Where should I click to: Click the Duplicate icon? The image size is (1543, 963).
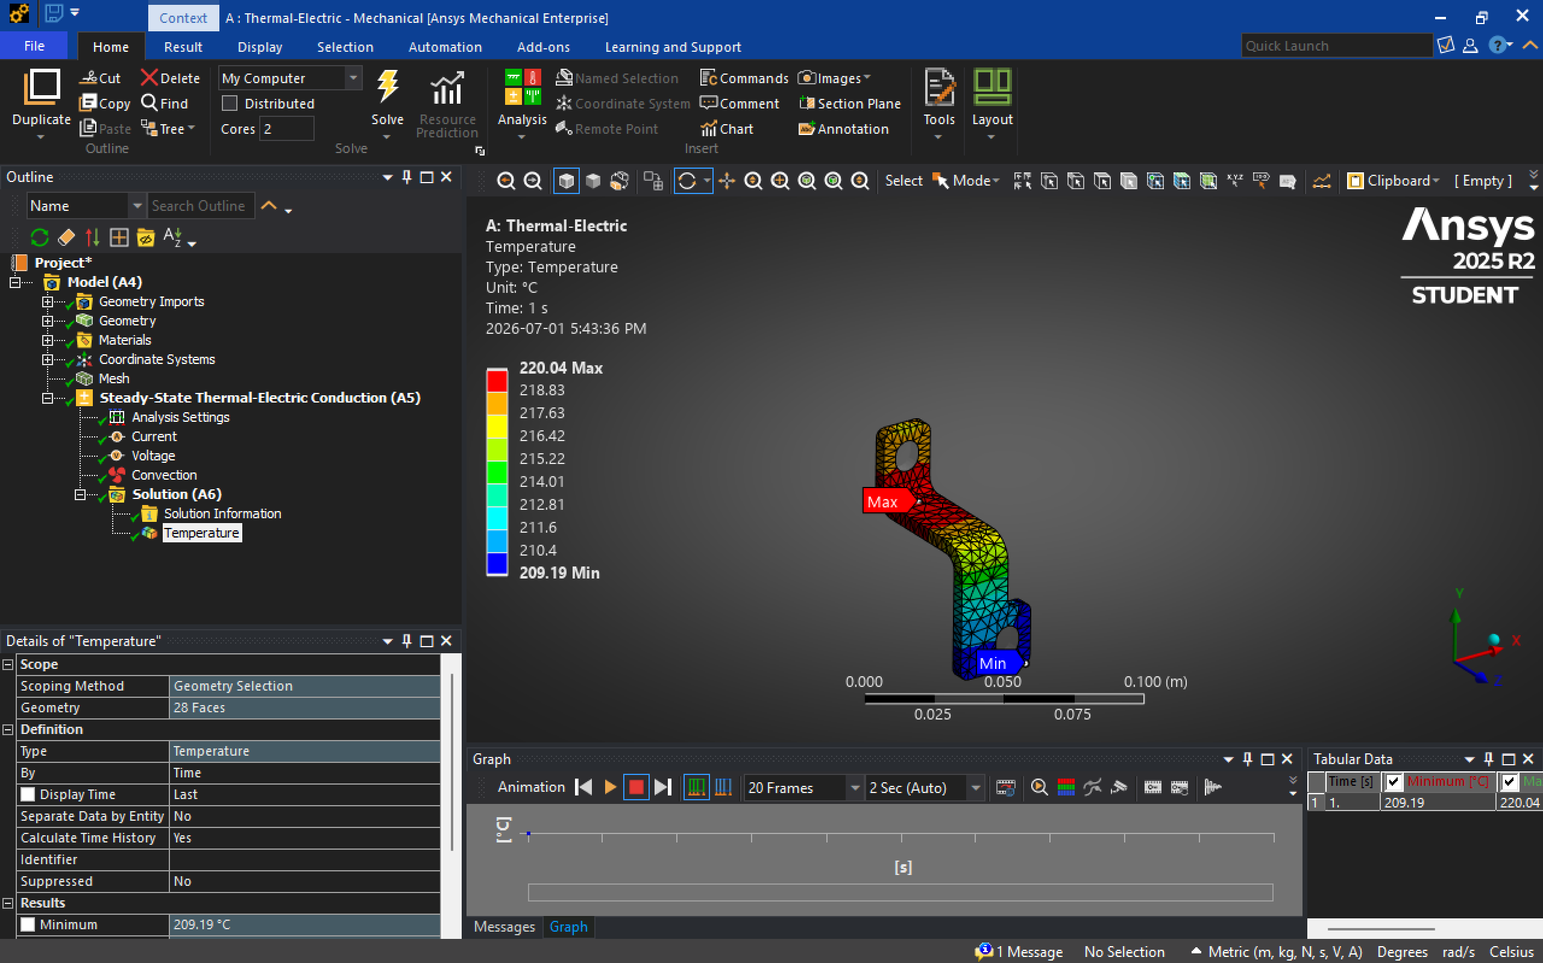tap(42, 87)
